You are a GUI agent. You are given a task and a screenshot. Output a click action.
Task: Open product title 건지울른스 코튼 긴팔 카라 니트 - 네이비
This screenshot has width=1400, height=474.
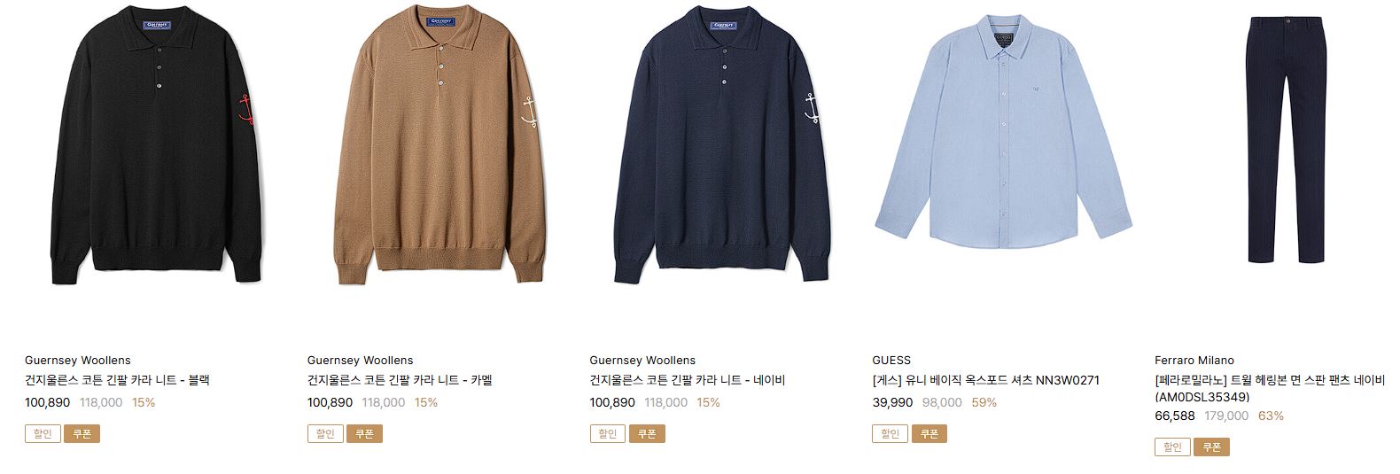(x=688, y=380)
